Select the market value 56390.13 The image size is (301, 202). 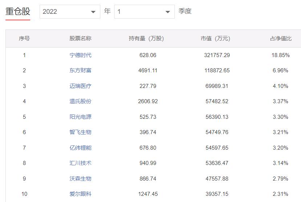click(217, 117)
